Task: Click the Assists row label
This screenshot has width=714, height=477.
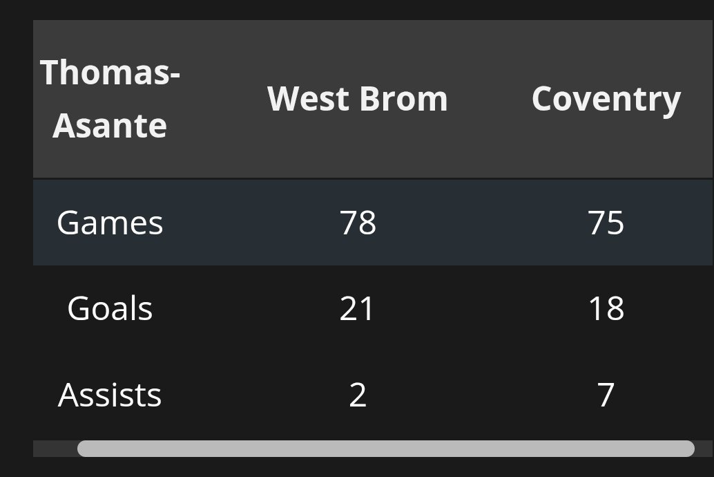Action: [x=110, y=395]
